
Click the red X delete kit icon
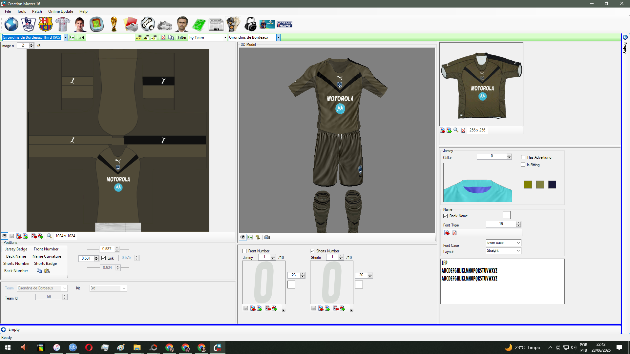coord(163,37)
